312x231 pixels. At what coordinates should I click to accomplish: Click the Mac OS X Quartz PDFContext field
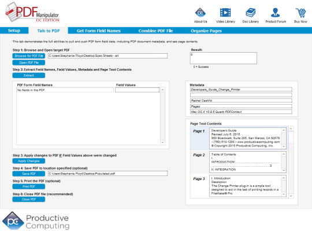(x=241, y=112)
